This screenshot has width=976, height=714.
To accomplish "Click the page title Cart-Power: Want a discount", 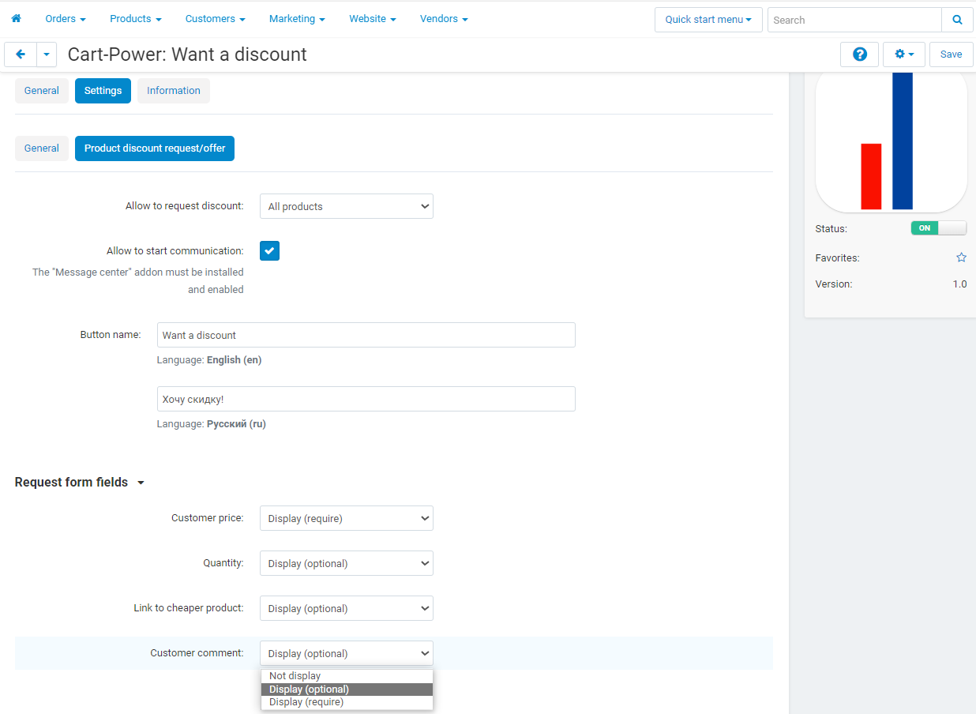I will tap(187, 54).
